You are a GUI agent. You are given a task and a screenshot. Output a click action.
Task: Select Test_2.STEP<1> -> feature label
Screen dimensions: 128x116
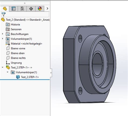tap(22, 67)
